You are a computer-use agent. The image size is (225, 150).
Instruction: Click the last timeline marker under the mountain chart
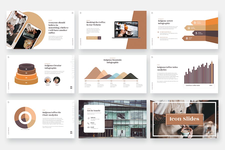137,81
